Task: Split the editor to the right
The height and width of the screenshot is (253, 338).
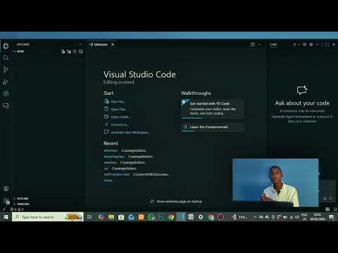Action: point(253,44)
